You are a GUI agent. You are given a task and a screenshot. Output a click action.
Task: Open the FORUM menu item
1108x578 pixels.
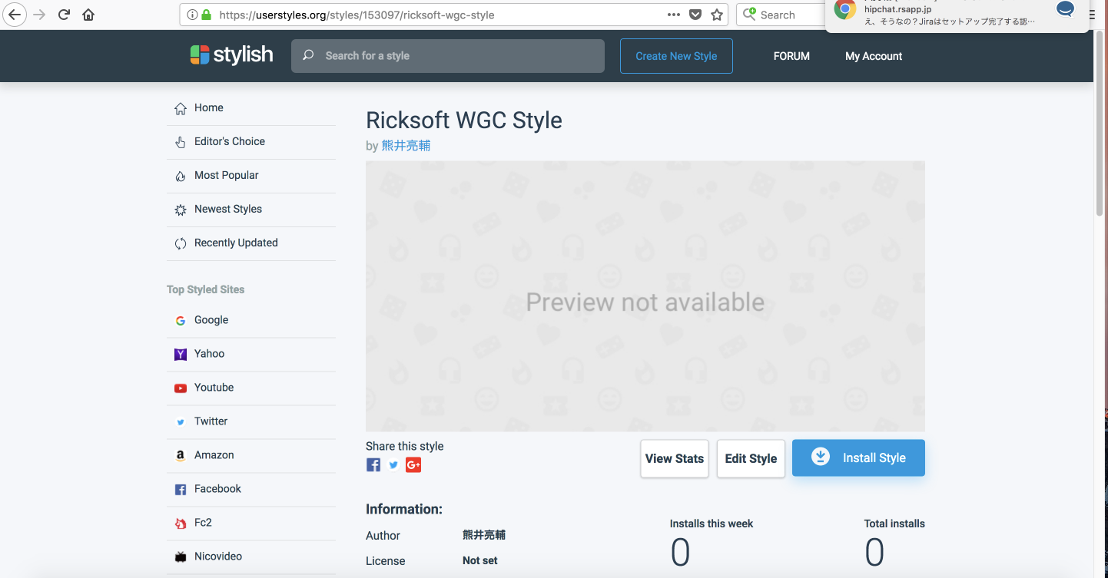tap(791, 56)
